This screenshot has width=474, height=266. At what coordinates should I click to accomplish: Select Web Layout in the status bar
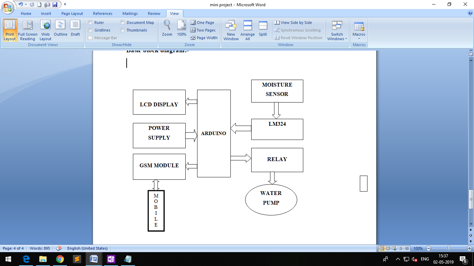394,248
